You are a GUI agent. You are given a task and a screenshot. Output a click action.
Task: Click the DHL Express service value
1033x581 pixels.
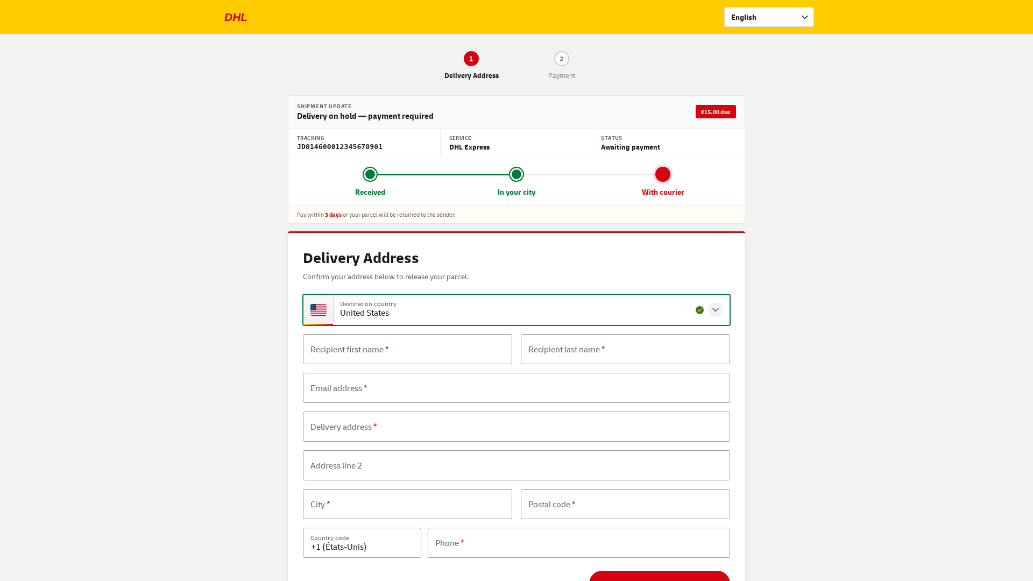tap(469, 147)
